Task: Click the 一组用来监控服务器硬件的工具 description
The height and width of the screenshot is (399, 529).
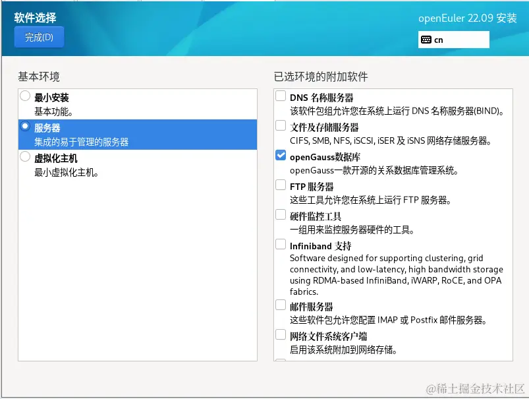Action: coord(352,230)
